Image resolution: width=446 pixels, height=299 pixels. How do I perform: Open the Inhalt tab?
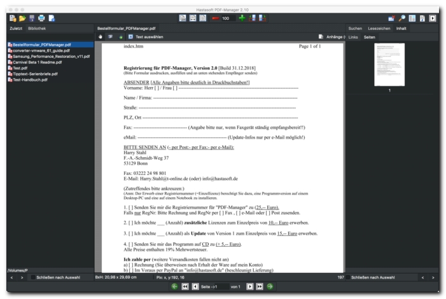[x=401, y=29]
